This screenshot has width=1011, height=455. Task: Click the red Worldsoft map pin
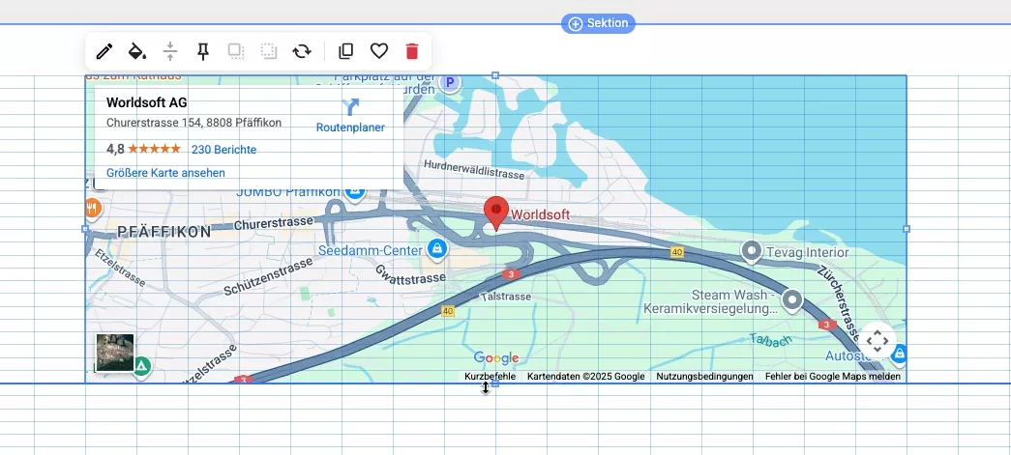click(495, 213)
